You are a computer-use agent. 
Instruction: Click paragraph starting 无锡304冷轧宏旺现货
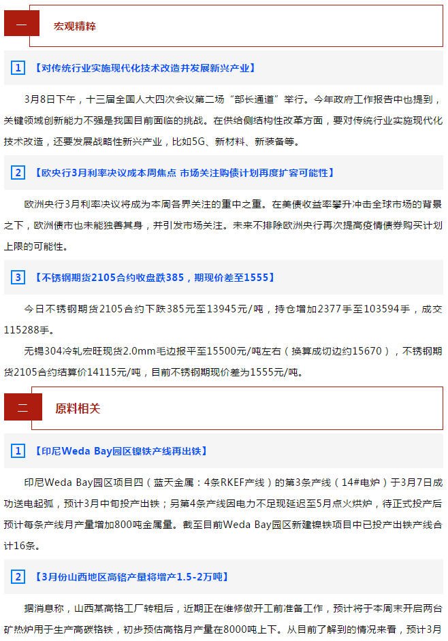[223, 361]
